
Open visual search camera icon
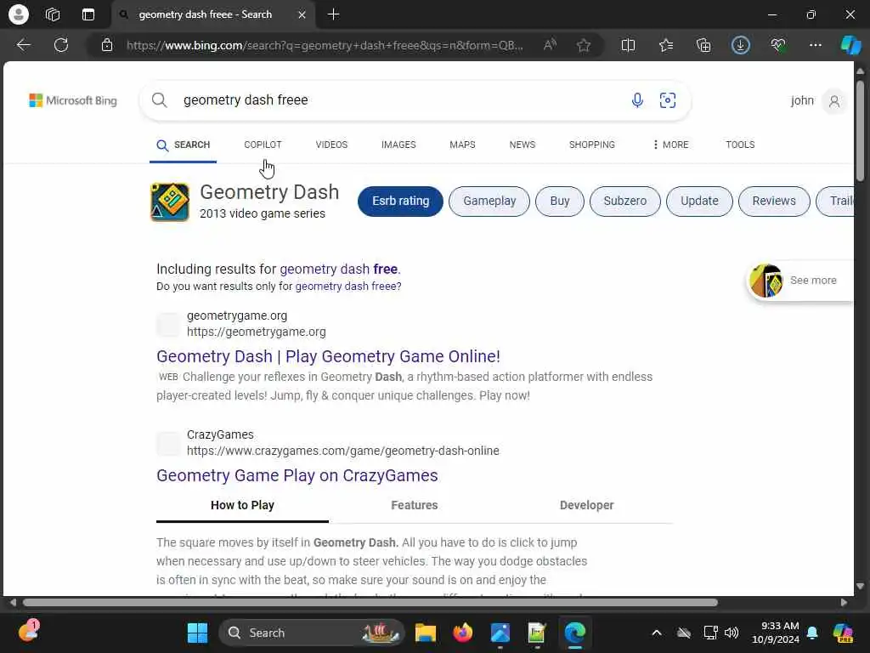668,100
